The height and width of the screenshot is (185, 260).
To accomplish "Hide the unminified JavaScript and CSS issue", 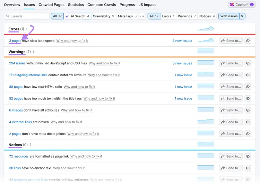I will point(248,63).
